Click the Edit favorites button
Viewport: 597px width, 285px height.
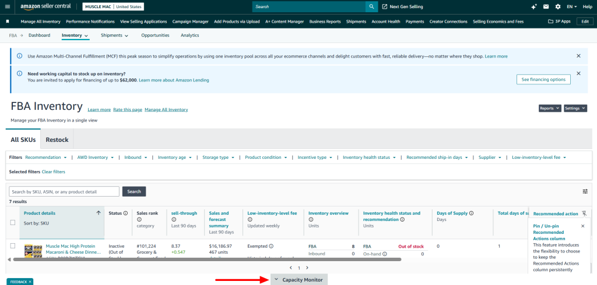point(585,22)
